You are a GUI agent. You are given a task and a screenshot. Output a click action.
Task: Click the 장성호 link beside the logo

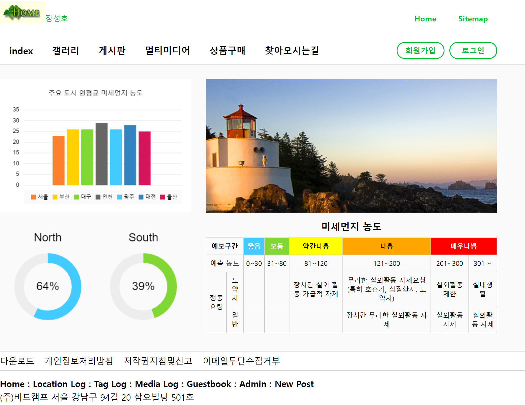coord(57,18)
